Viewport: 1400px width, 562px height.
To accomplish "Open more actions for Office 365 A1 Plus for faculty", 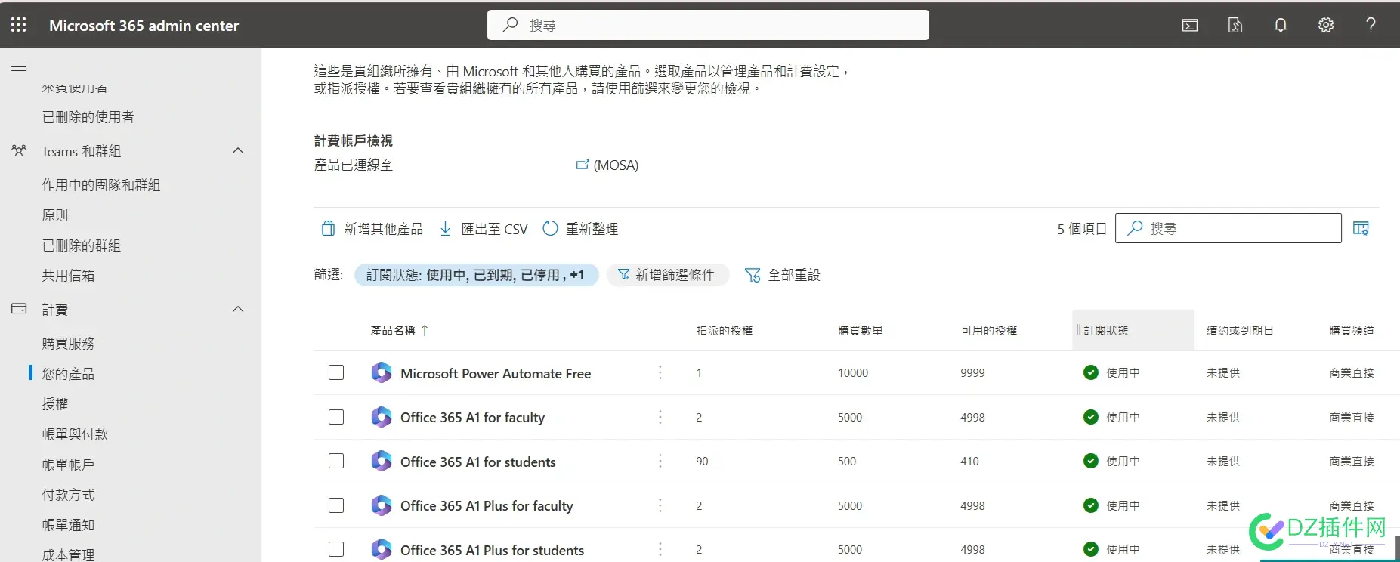I will (660, 505).
